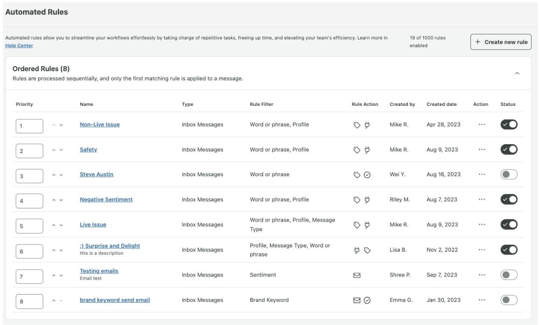Click the plug action icon for Non-Live Issue

[367, 125]
